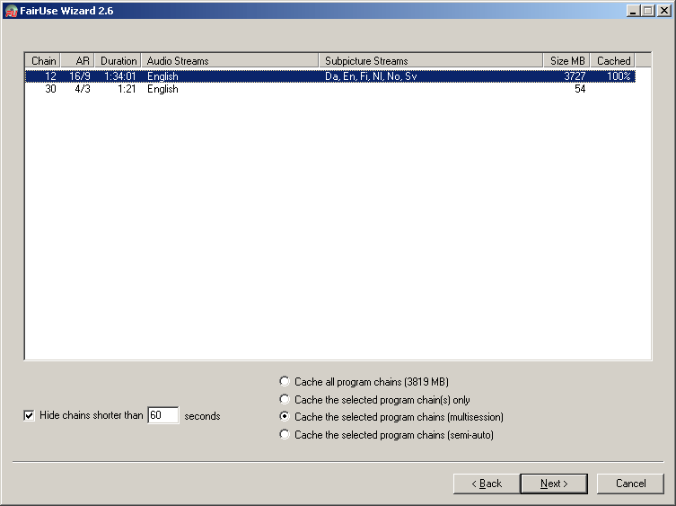Click the 100% cached value
This screenshot has width=676, height=506.
[619, 76]
